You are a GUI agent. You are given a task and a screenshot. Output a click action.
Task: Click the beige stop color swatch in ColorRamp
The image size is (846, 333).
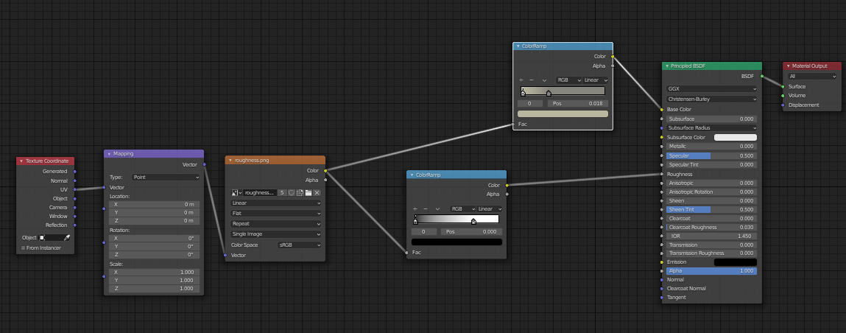click(563, 114)
